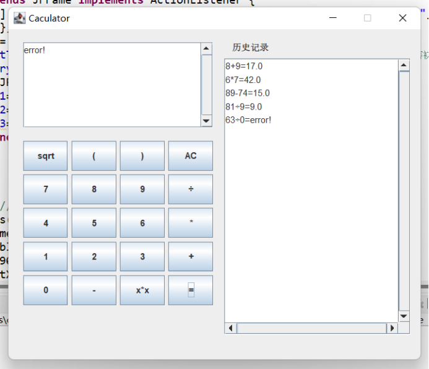This screenshot has height=369, width=429.
Task: Click display's scroll up arrow
Action: 206,48
